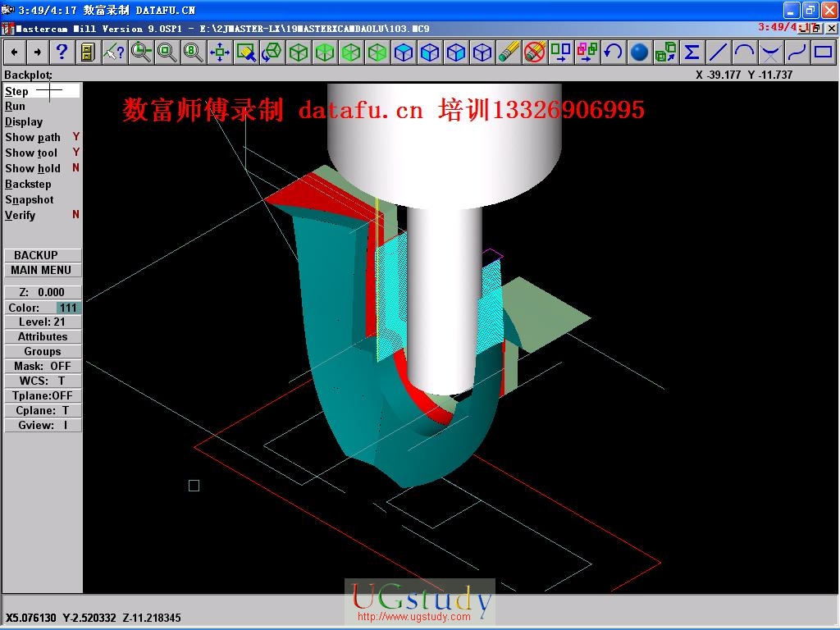Go to previous toolbar page arrow
Screen dimensions: 840x630
tap(15, 52)
